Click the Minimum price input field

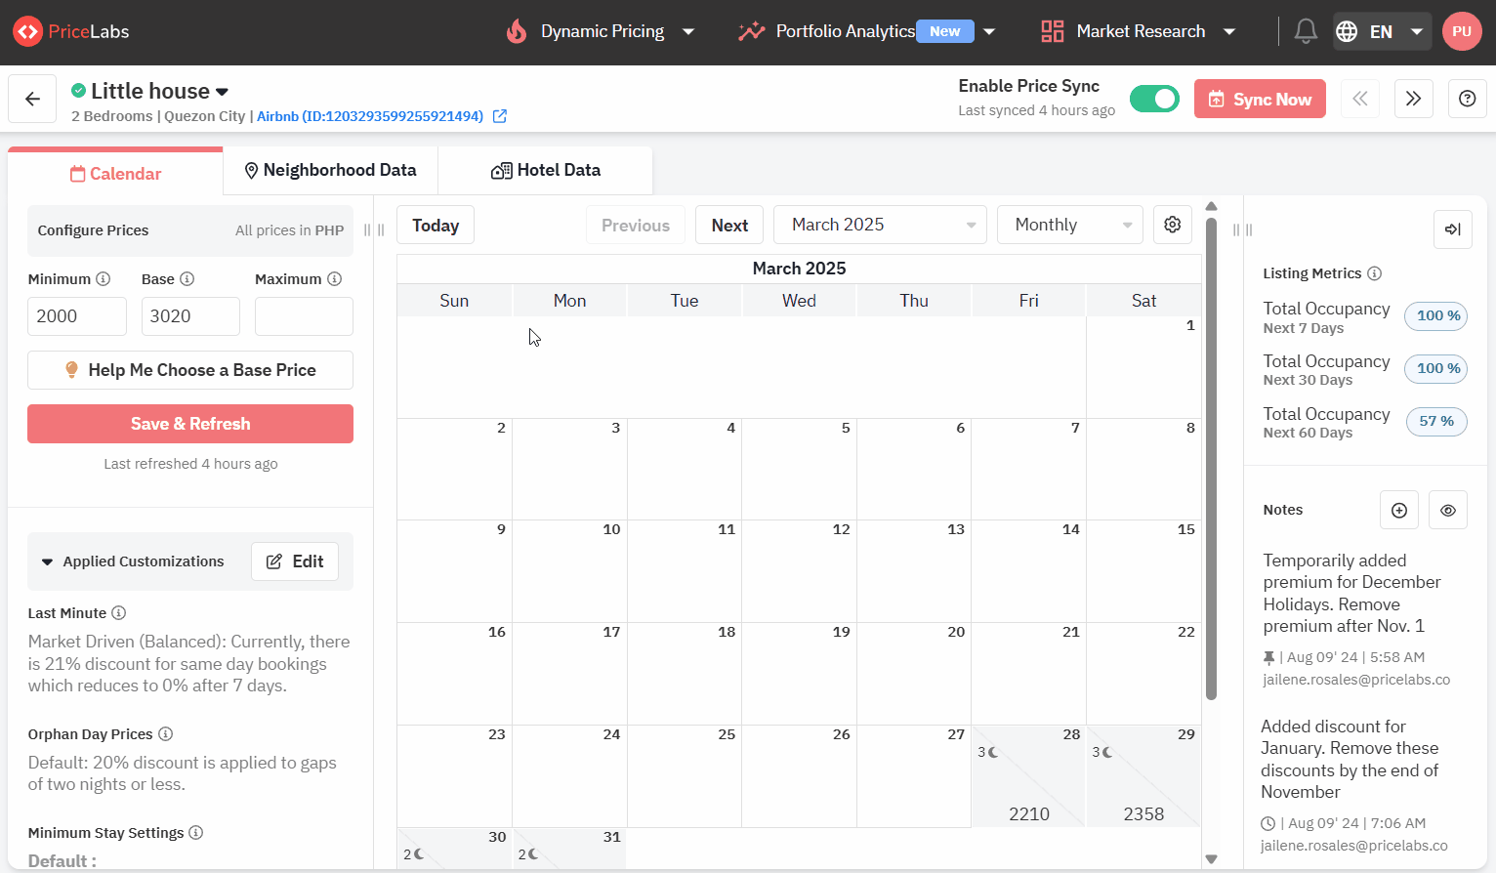[x=77, y=316]
